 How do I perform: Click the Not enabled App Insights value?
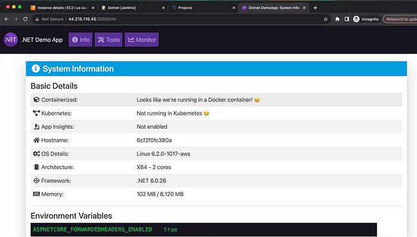point(152,126)
